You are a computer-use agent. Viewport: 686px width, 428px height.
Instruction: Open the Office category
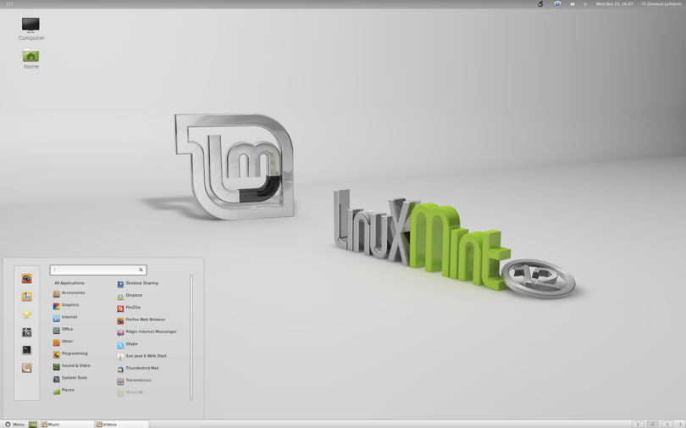(63, 330)
